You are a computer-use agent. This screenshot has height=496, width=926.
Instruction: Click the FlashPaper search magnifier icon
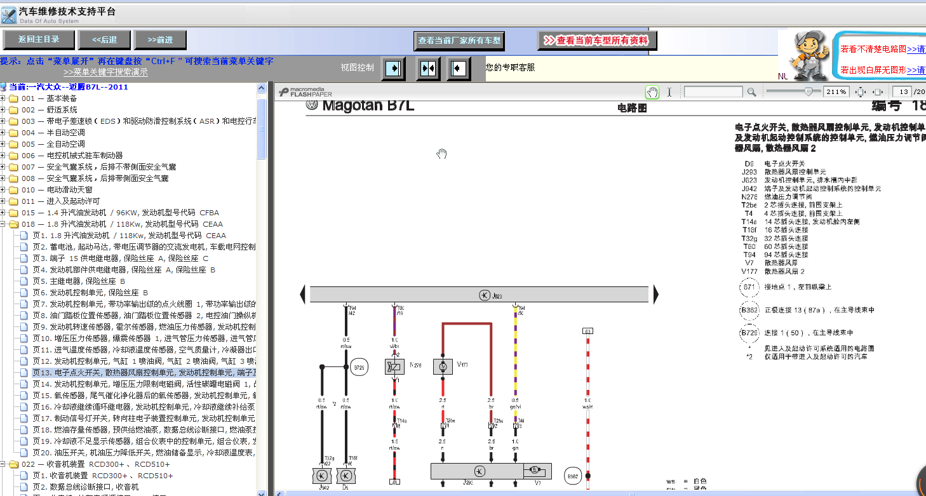pyautogui.click(x=751, y=92)
